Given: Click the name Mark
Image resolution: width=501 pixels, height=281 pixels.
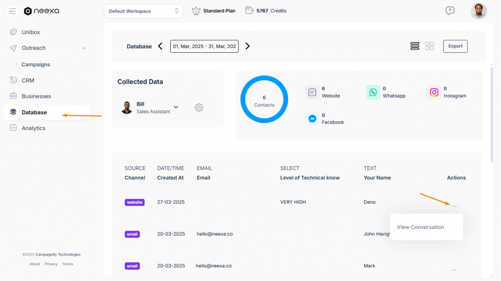Looking at the screenshot, I should [369, 266].
